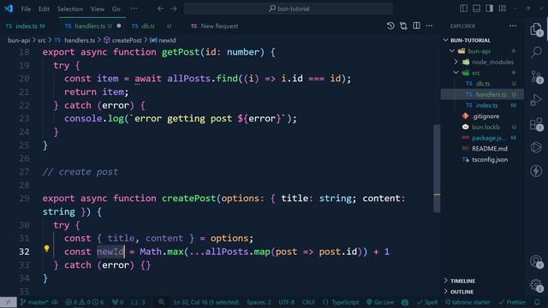Go forward with the right arrow

pyautogui.click(x=173, y=9)
